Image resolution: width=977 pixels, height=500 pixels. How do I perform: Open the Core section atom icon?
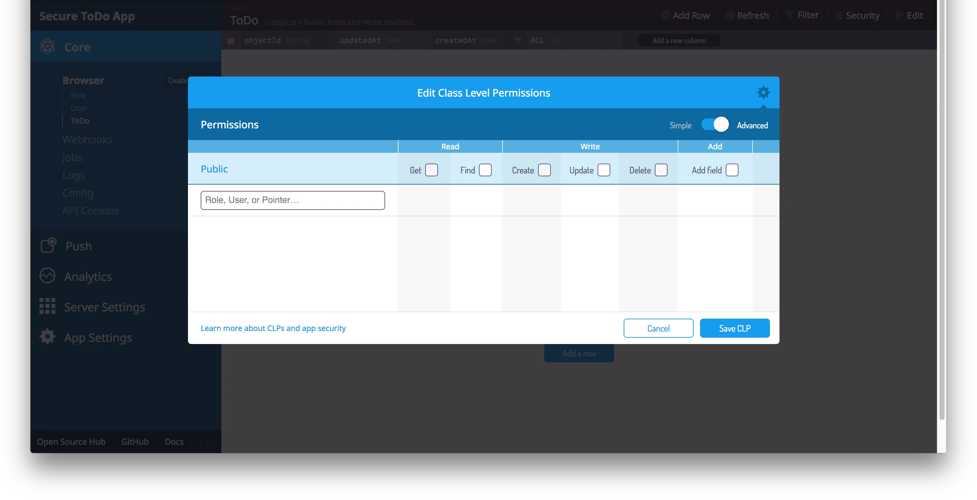click(x=47, y=46)
